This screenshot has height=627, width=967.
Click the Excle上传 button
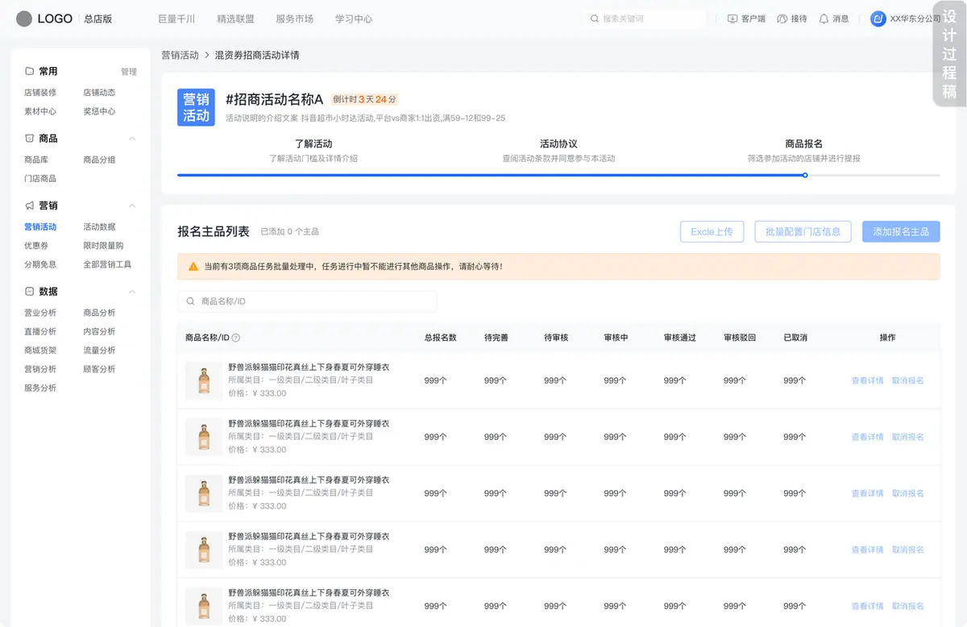click(712, 231)
